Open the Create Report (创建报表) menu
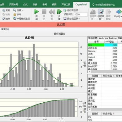The width and height of the screenshot is (122, 122). (101, 15)
